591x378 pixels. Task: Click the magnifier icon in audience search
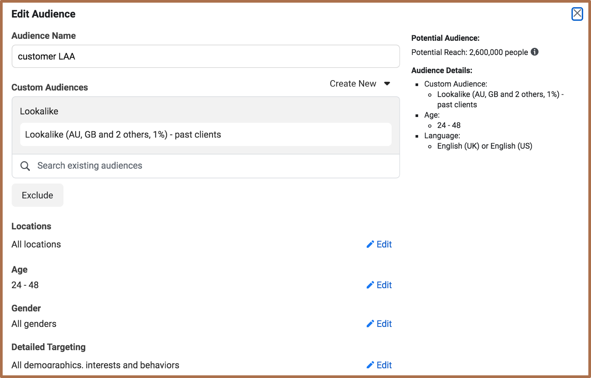(25, 166)
